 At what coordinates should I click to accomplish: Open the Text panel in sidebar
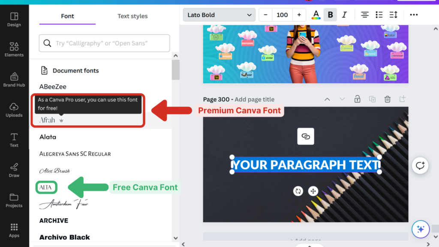click(x=14, y=140)
